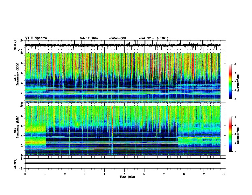
Task: Click the time axis tick label "9"
Action: tap(204, 174)
